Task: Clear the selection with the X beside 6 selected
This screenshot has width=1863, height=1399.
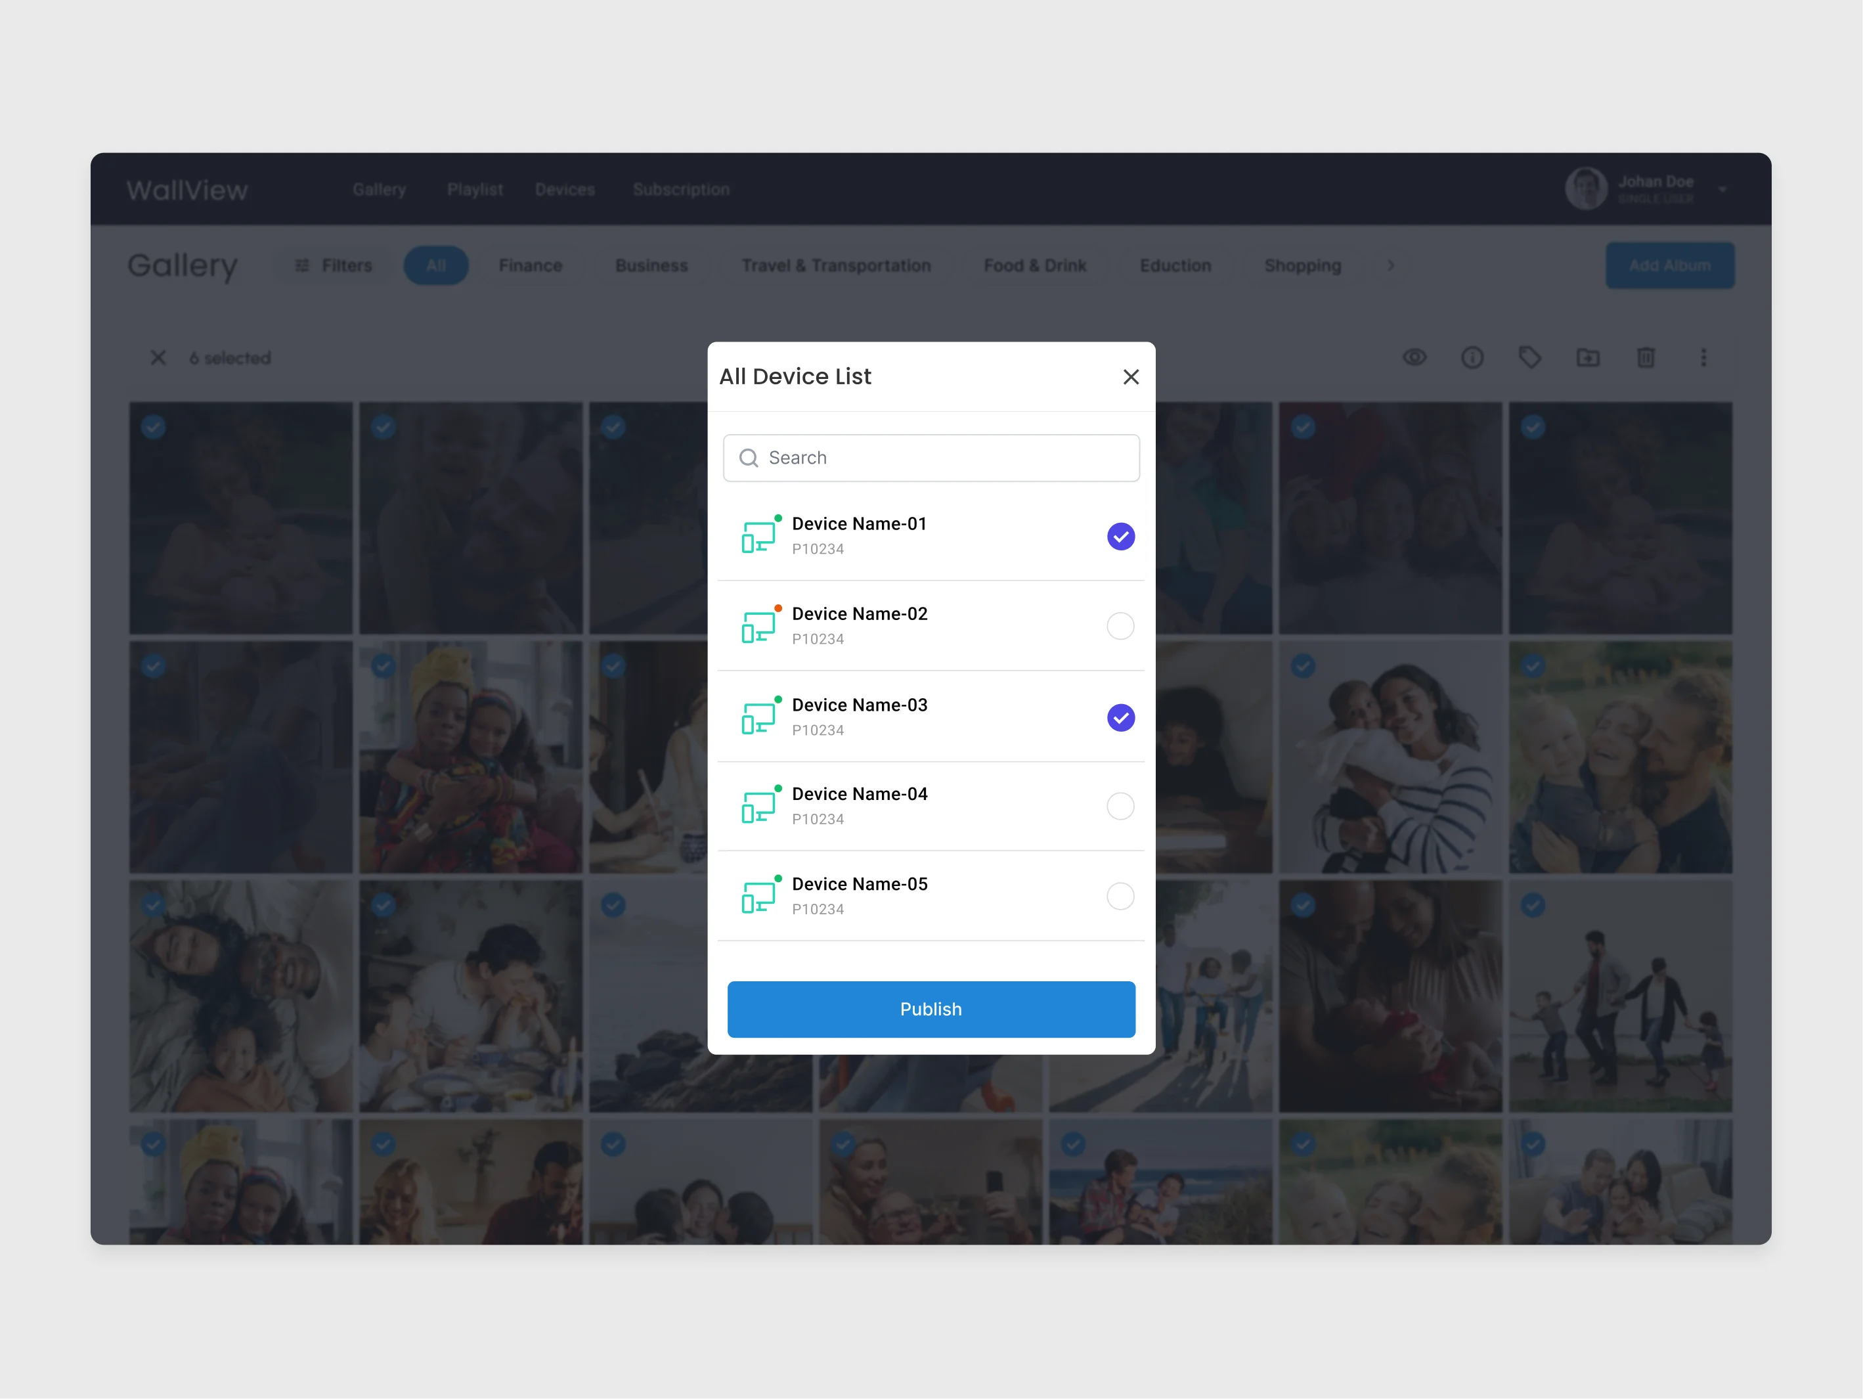Action: [x=158, y=357]
